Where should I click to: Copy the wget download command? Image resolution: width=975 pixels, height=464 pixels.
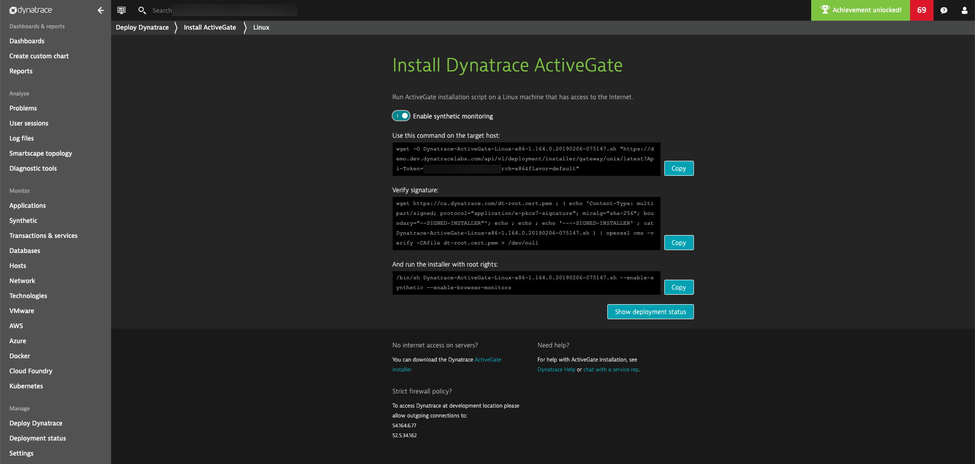678,168
